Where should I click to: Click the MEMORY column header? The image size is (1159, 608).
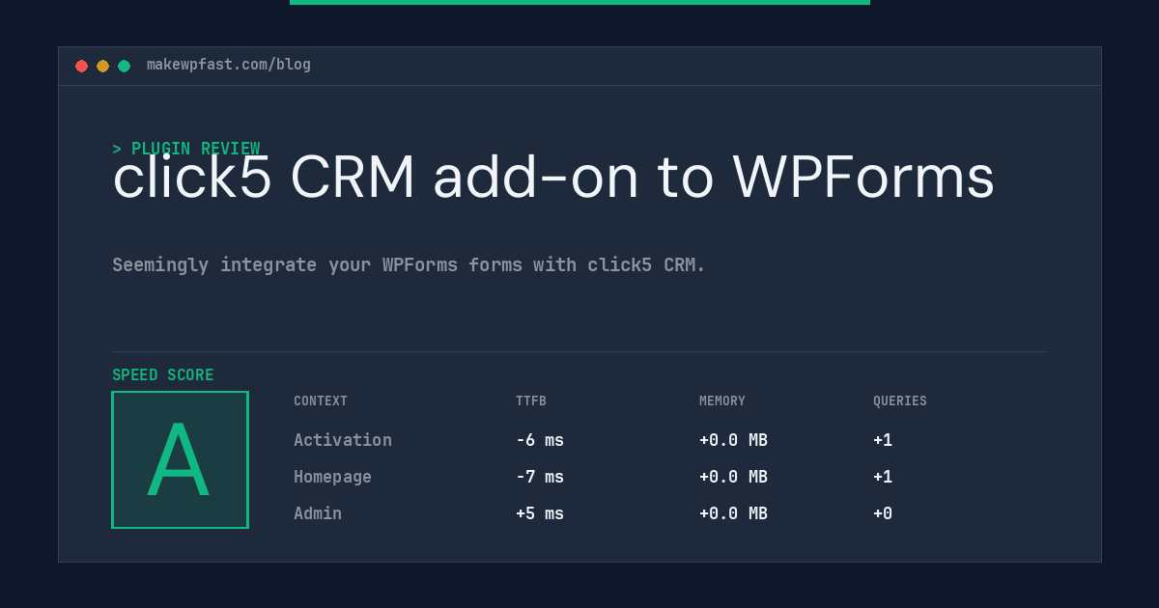(x=722, y=401)
